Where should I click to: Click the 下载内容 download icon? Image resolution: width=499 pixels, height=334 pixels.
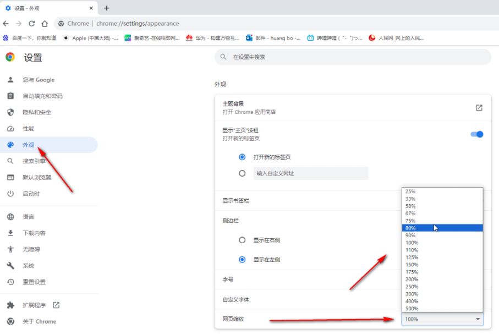(x=10, y=233)
